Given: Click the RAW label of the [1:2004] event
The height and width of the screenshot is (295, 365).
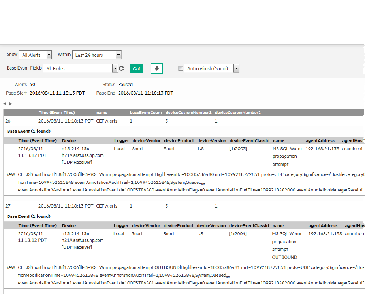Looking at the screenshot, I should pos(10,267).
